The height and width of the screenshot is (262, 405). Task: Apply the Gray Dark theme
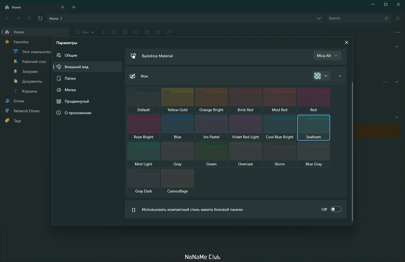point(143,182)
